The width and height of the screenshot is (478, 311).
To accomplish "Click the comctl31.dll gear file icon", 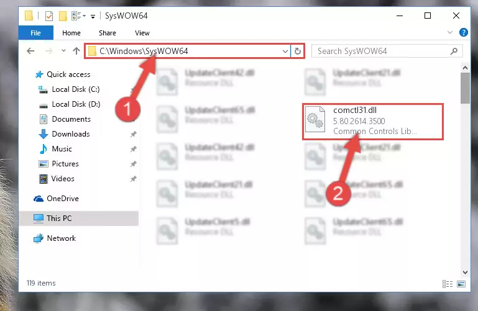I will [315, 119].
